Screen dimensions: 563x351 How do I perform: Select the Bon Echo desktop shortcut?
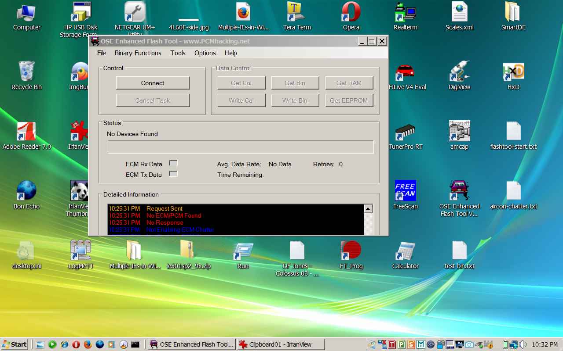point(26,195)
